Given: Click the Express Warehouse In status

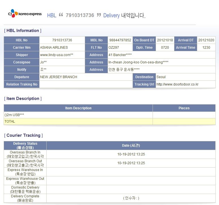Looking at the screenshot, I should coord(25,172).
